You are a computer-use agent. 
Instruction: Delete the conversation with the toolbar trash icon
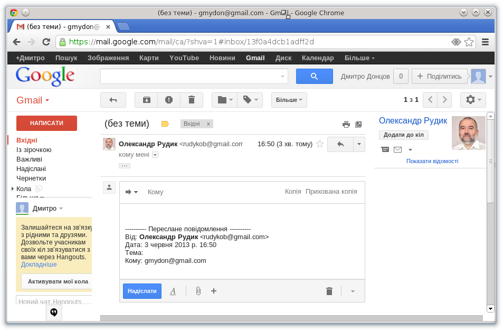192,100
